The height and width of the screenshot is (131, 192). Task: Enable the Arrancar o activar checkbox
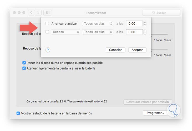click(47, 23)
